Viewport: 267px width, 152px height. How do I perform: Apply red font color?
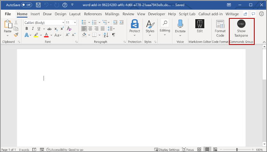(x=46, y=35)
